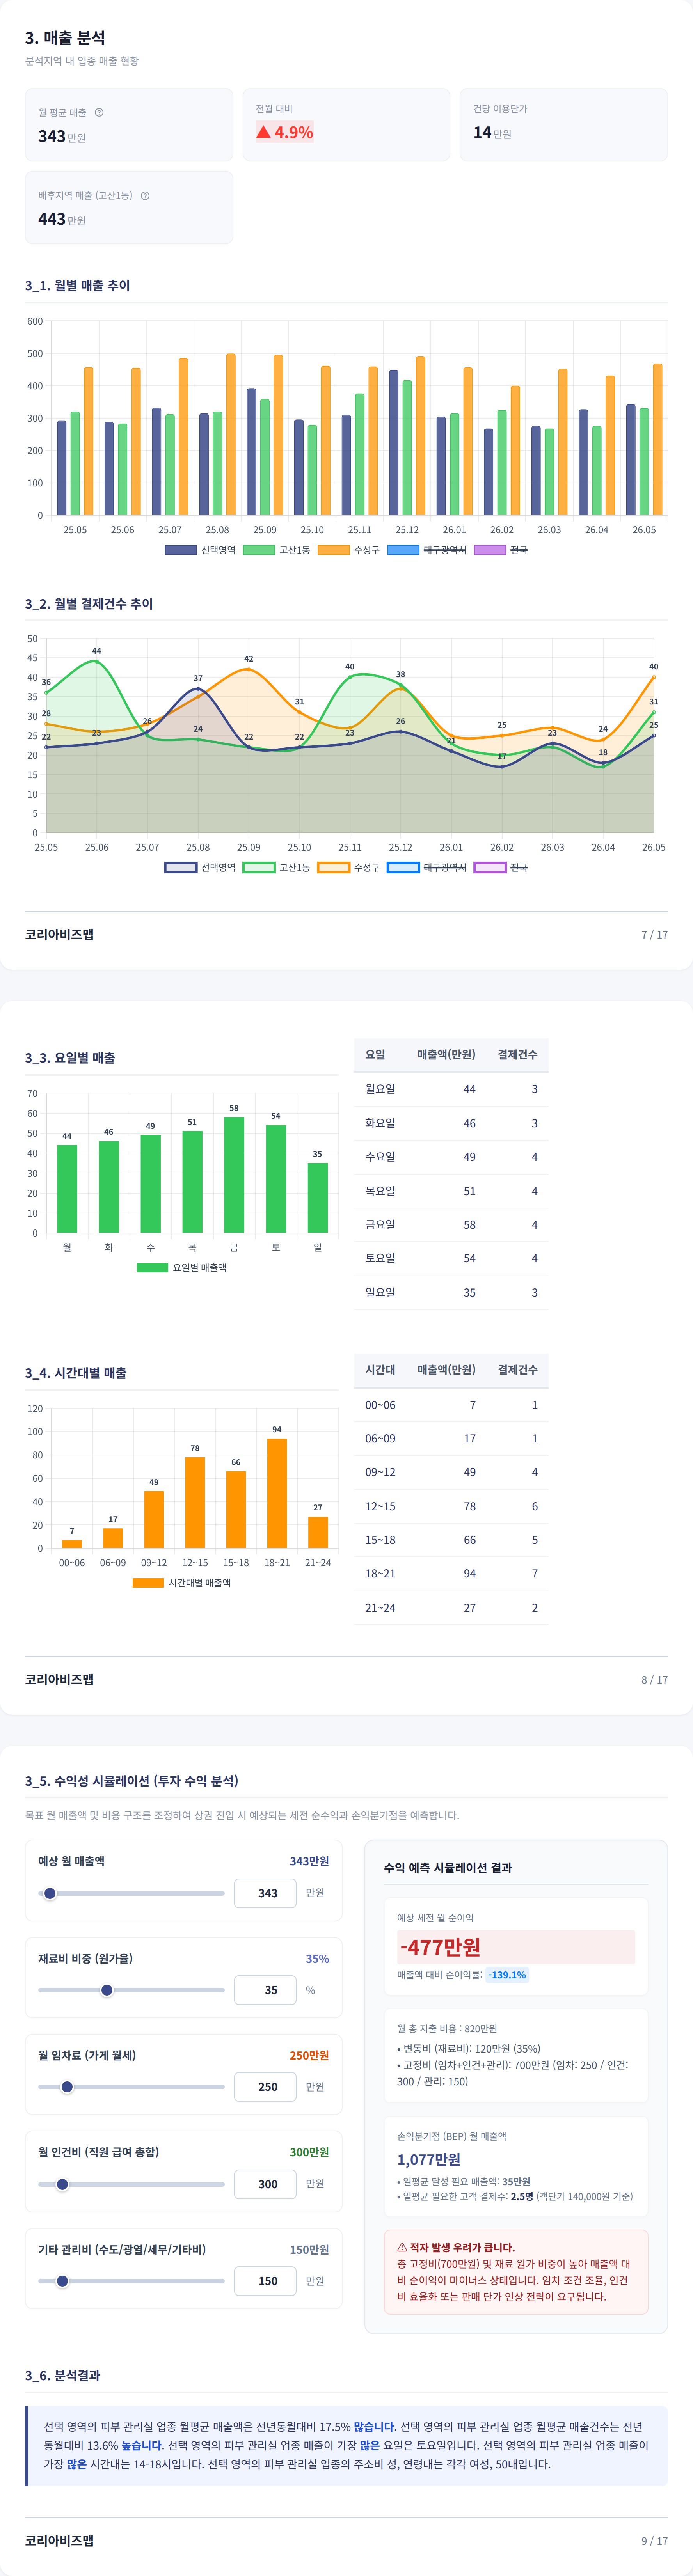693x2576 pixels.
Task: Click the warning icon before 적자 발생 우려가 큽니다
Action: [x=402, y=2247]
